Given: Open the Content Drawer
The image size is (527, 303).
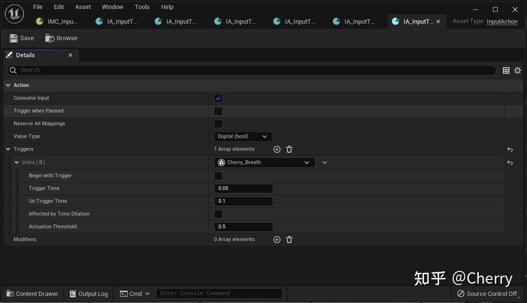Looking at the screenshot, I should (32, 294).
